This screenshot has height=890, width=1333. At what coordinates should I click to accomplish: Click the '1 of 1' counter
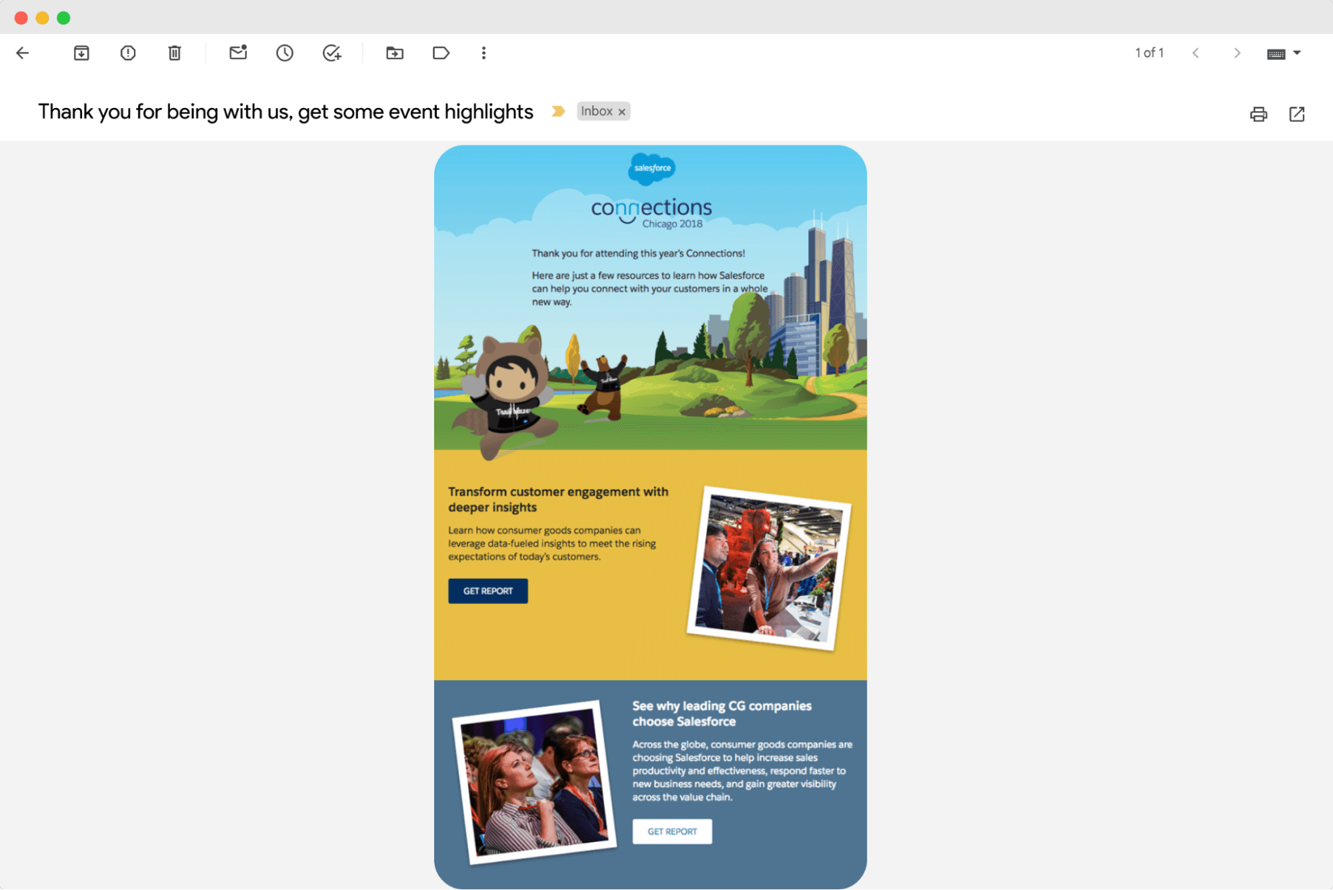point(1150,53)
